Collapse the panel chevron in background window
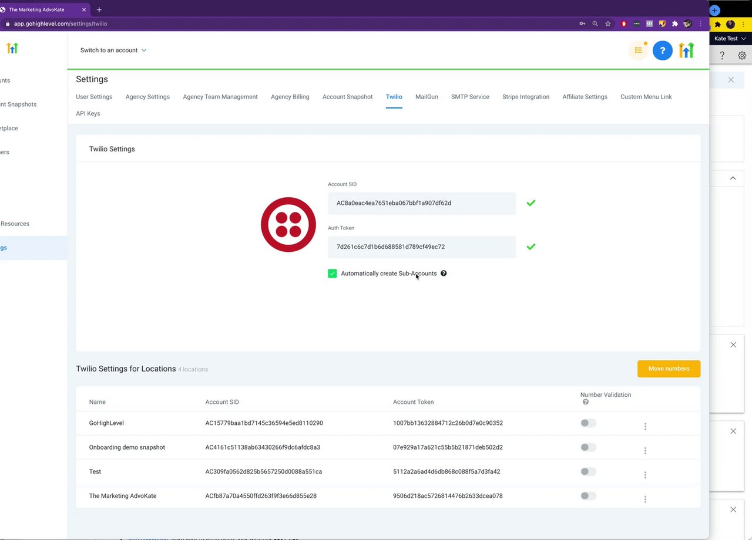 click(733, 178)
